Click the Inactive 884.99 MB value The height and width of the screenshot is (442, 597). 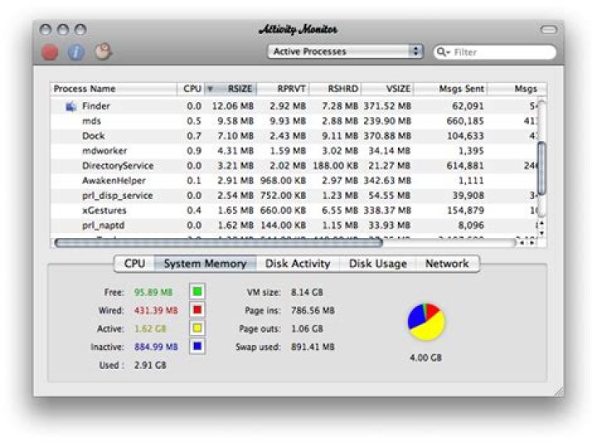pos(156,347)
